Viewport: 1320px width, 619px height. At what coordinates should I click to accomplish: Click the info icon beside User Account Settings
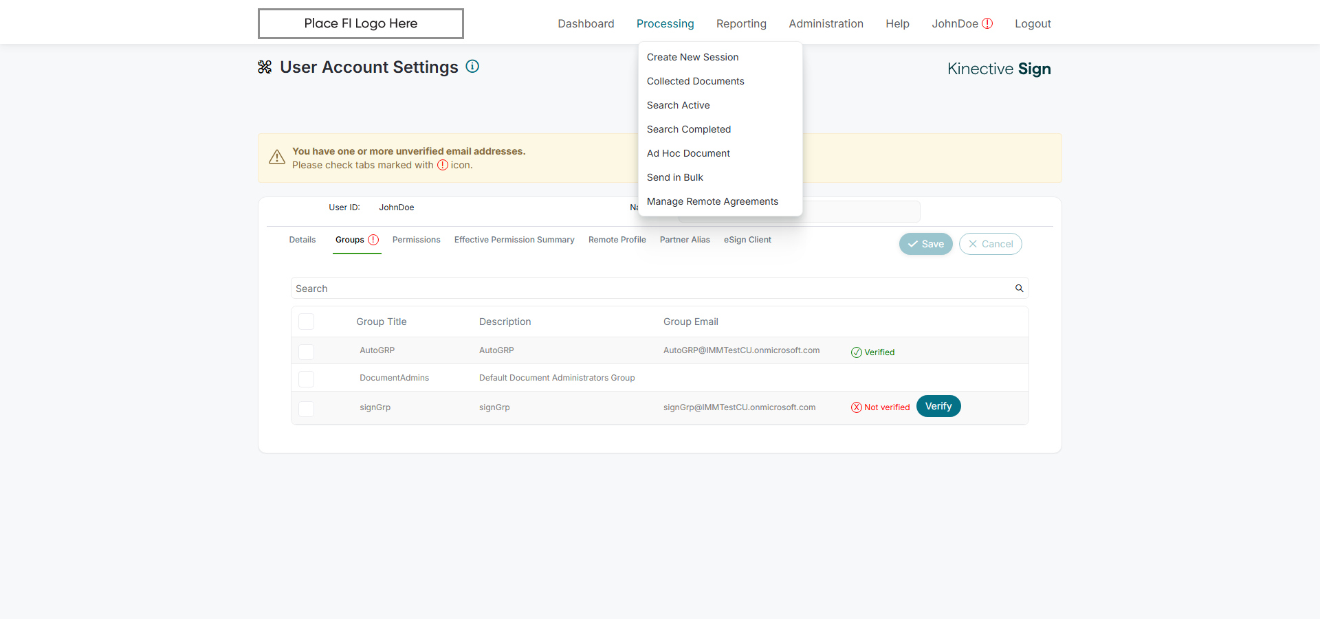tap(472, 67)
